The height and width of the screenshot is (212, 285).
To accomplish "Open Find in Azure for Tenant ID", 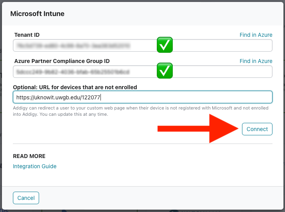I will tap(256, 35).
